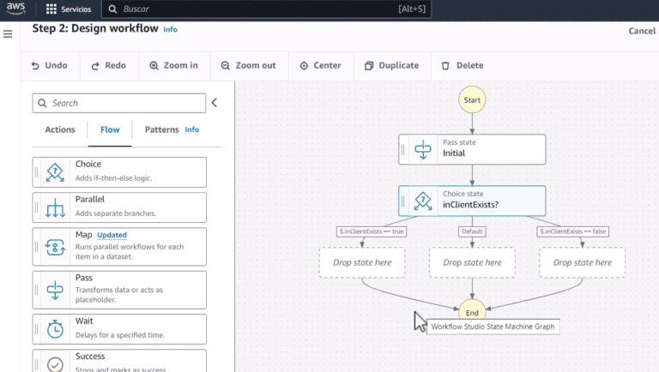Click 'Delays for a specified time.' text

120,335
